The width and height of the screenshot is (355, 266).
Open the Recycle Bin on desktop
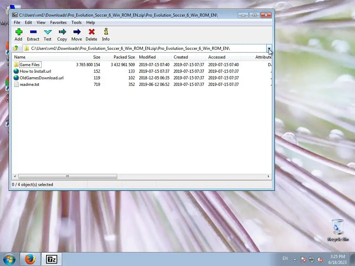[338, 230]
